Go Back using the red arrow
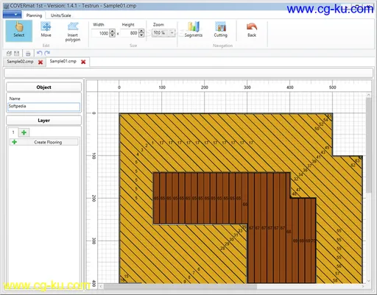The image size is (377, 295). (x=252, y=29)
